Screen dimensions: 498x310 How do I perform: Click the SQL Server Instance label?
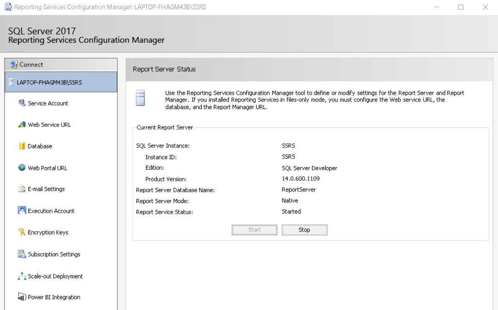point(163,146)
